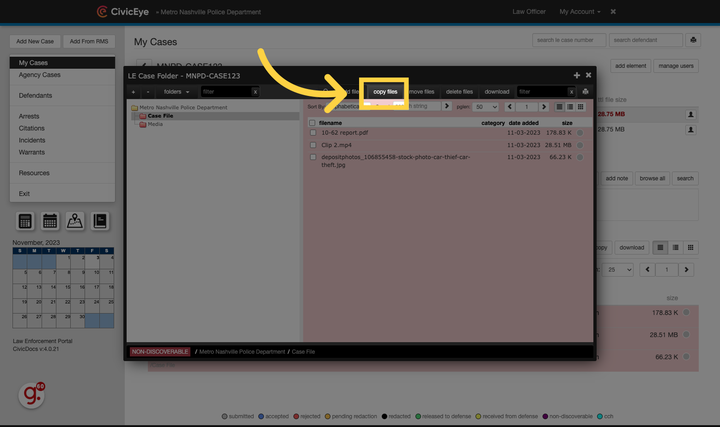Switch case folder to compact list view
Screen dimensions: 720x427
point(570,107)
